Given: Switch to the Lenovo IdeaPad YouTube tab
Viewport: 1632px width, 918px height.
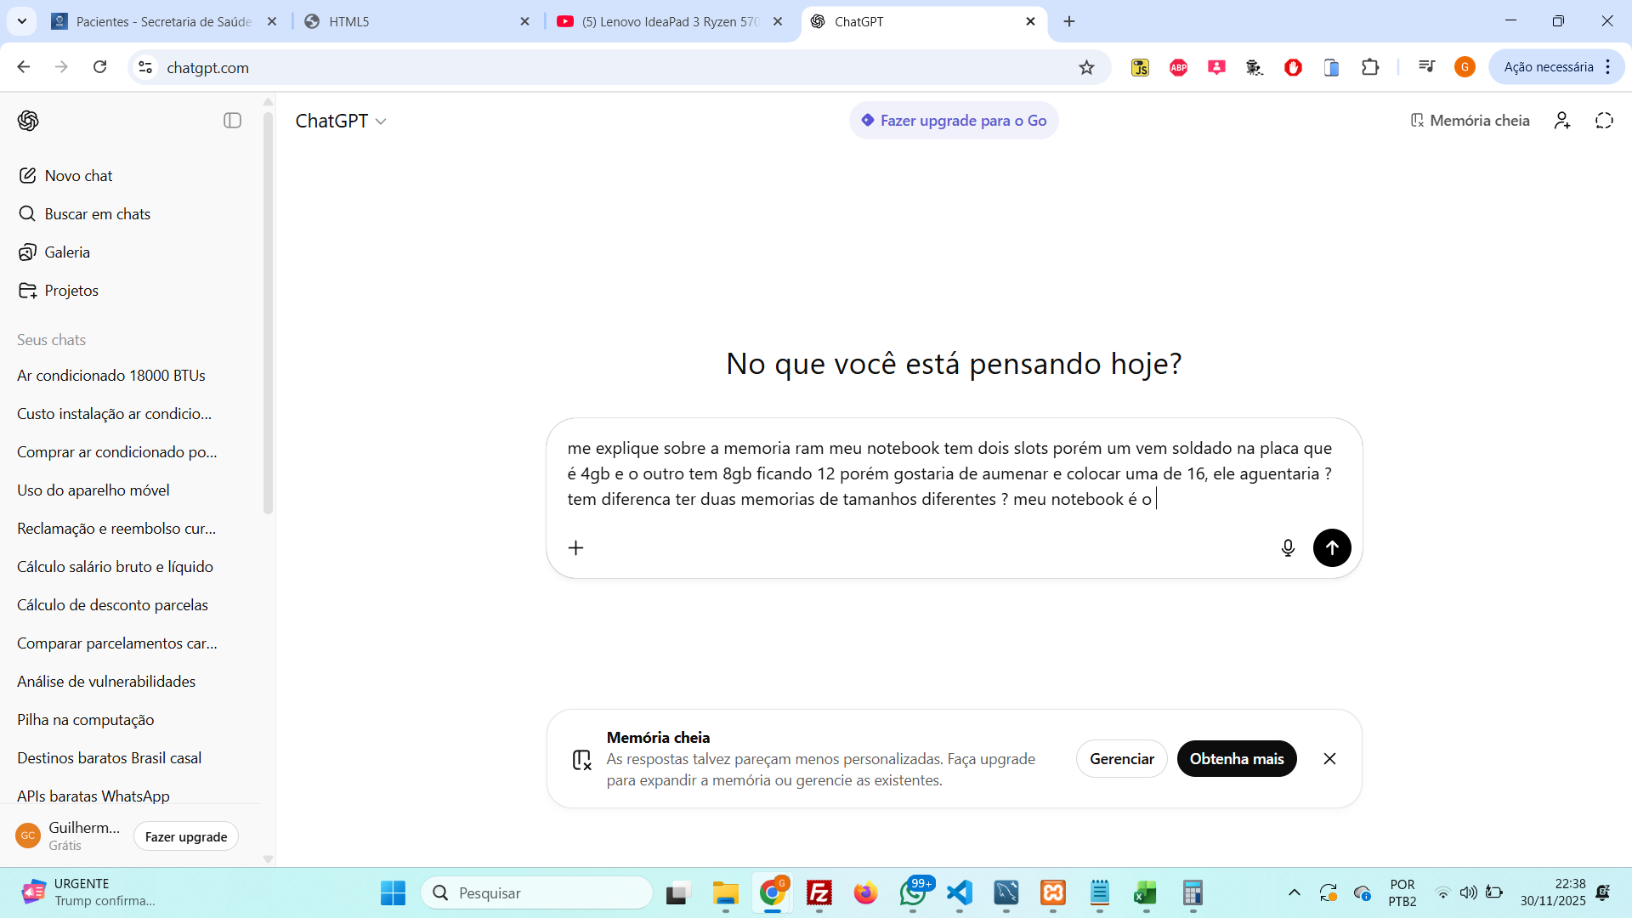Looking at the screenshot, I should pyautogui.click(x=670, y=21).
